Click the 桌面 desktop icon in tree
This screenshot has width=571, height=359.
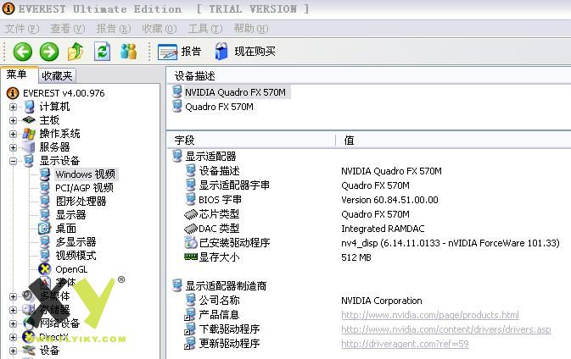[44, 229]
